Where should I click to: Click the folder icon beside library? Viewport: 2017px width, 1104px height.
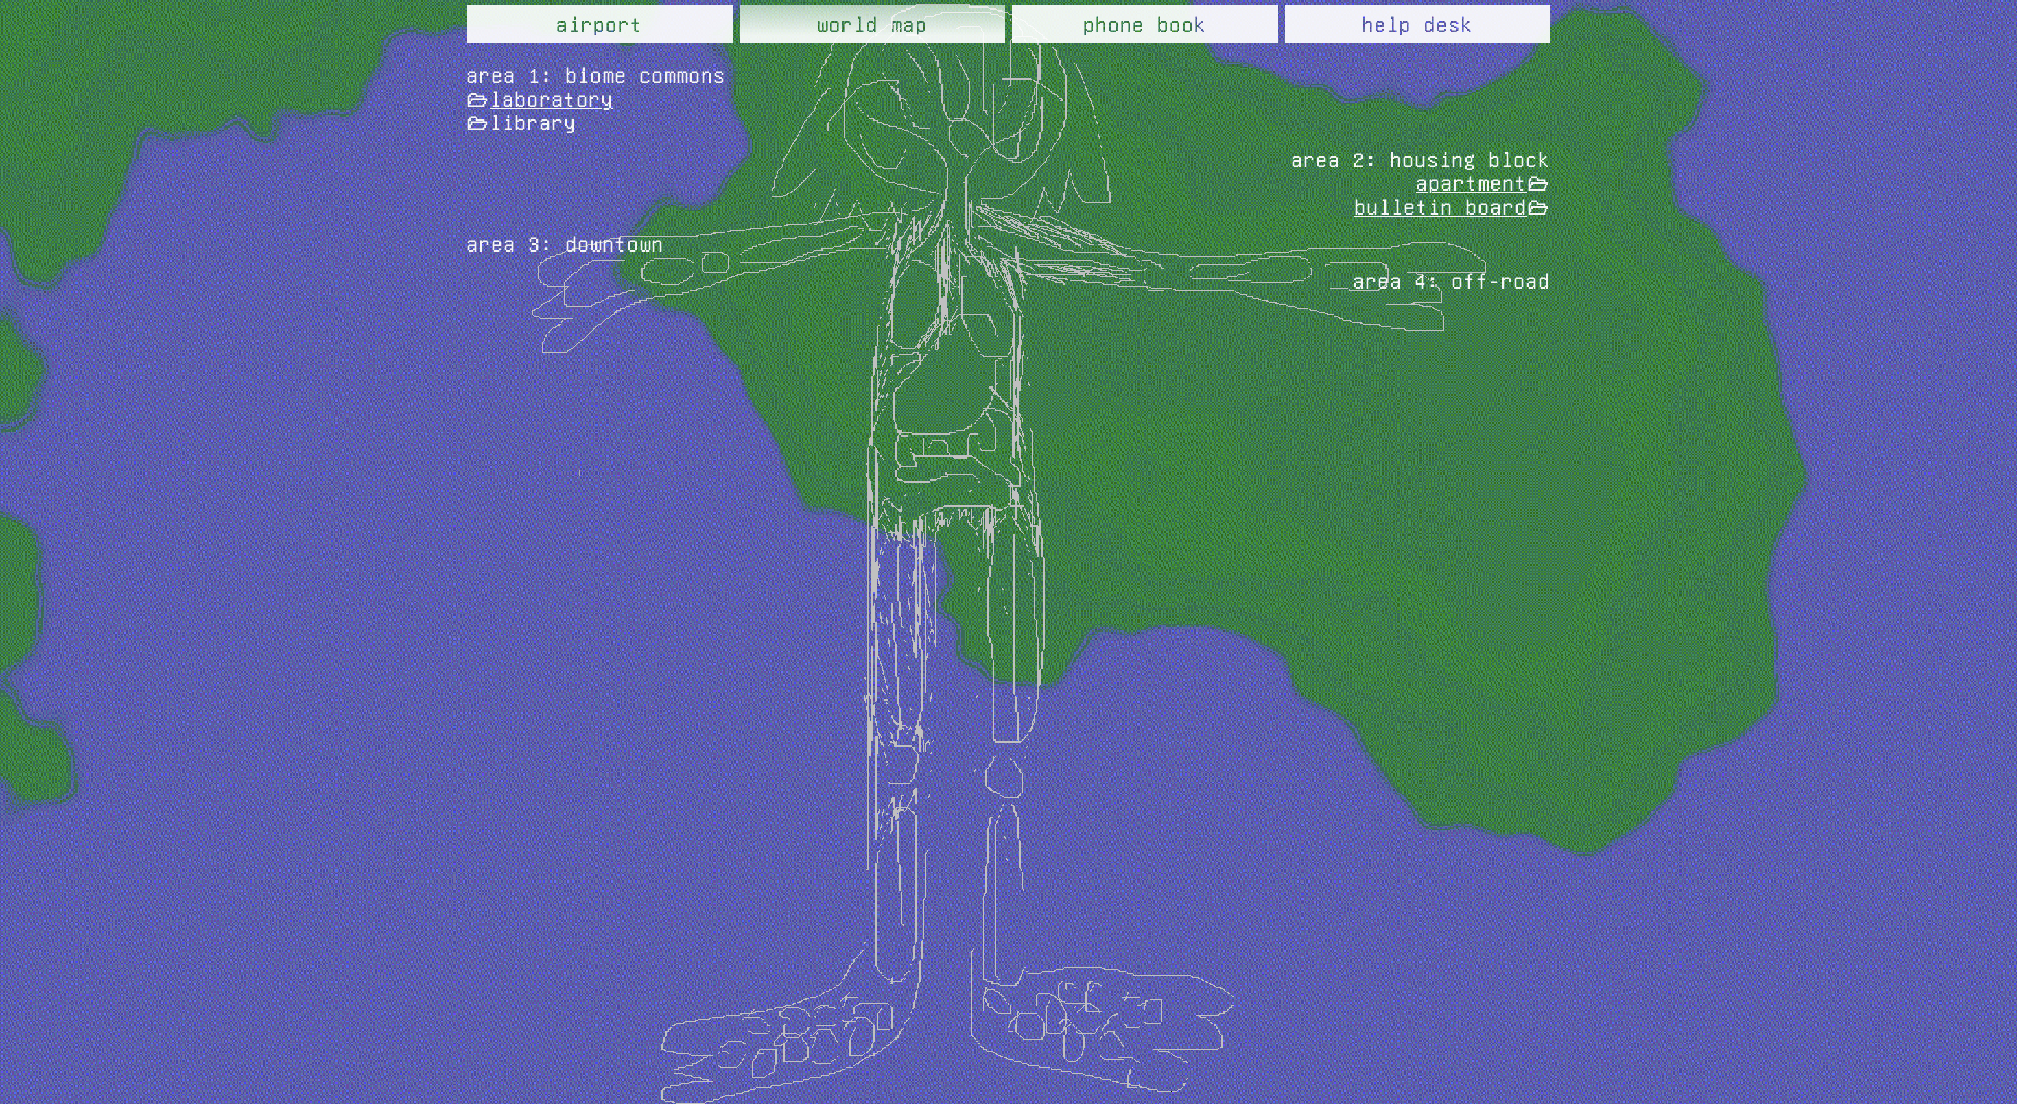coord(477,123)
